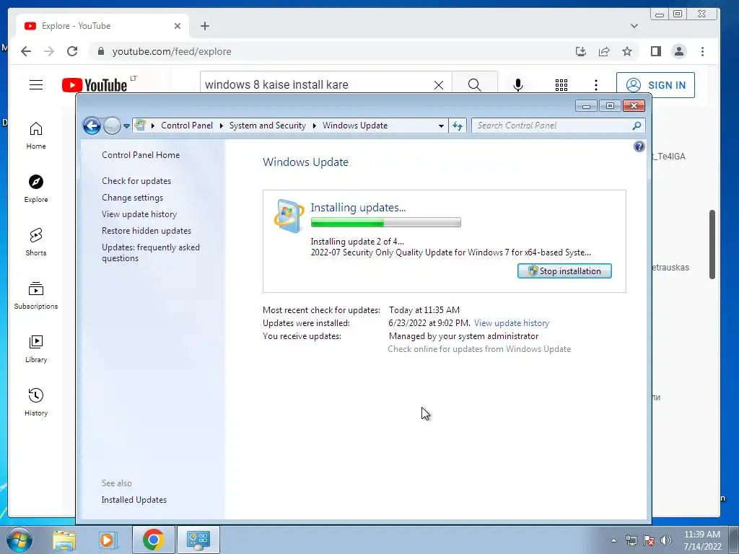This screenshot has width=739, height=554.
Task: Click Check for updates
Action: [x=136, y=181]
